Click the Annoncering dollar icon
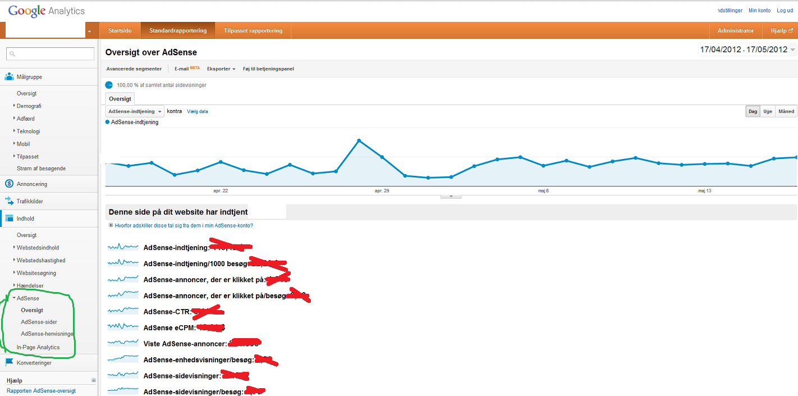Viewport: 798px width, 396px height. (x=9, y=184)
